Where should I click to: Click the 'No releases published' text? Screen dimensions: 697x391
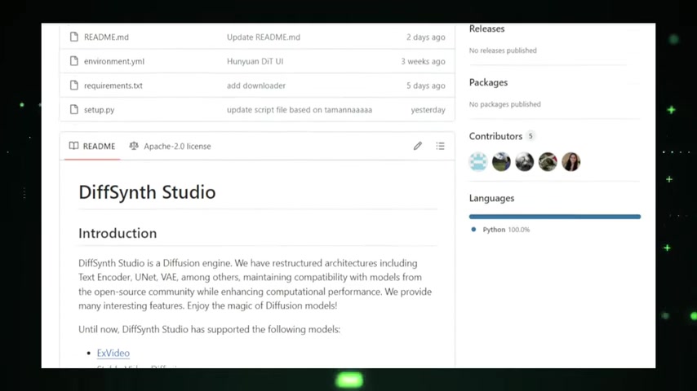point(503,51)
